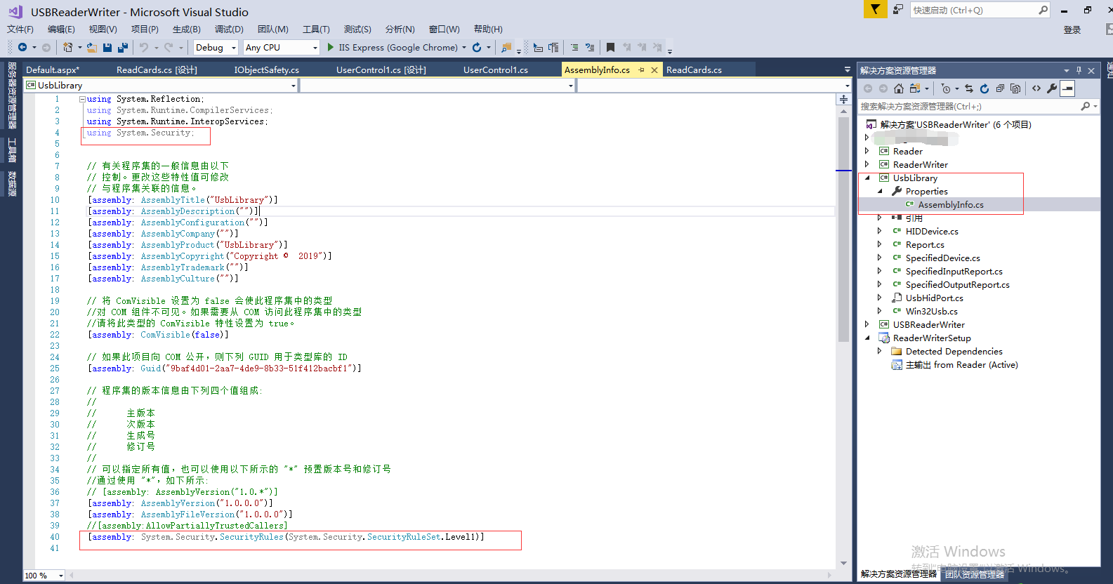Viewport: 1113px width, 584px height.
Task: Click the Show All Files icon
Action: (x=1015, y=88)
